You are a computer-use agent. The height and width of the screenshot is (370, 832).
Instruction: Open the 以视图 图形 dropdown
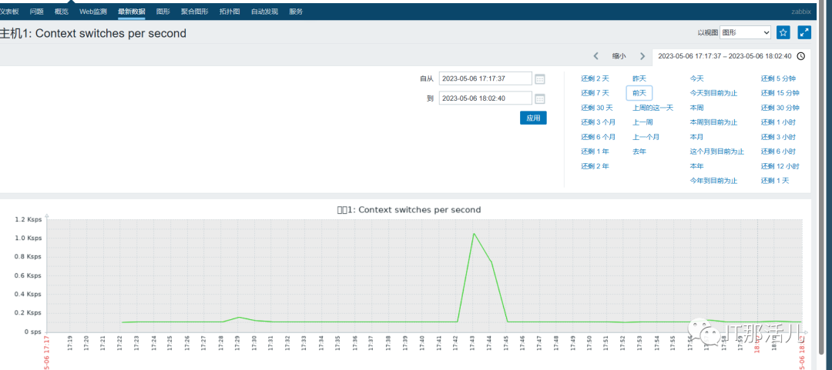746,33
